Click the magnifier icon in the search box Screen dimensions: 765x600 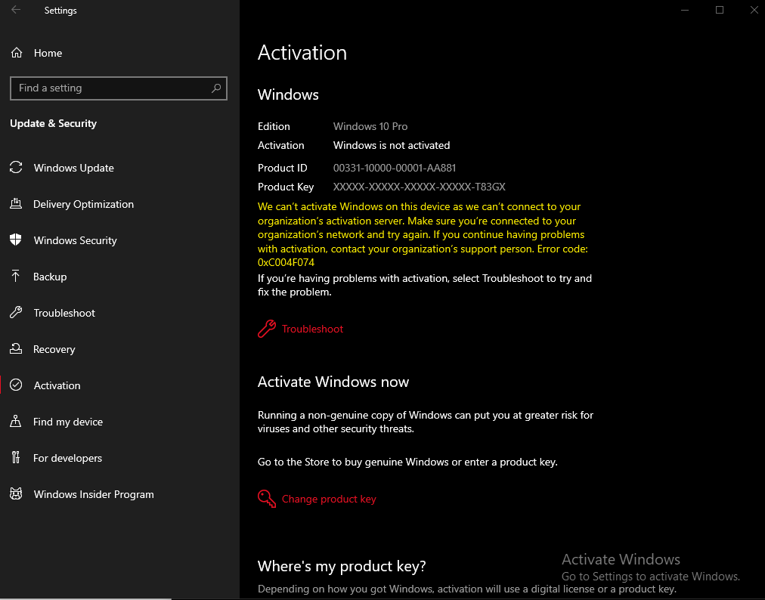(216, 88)
